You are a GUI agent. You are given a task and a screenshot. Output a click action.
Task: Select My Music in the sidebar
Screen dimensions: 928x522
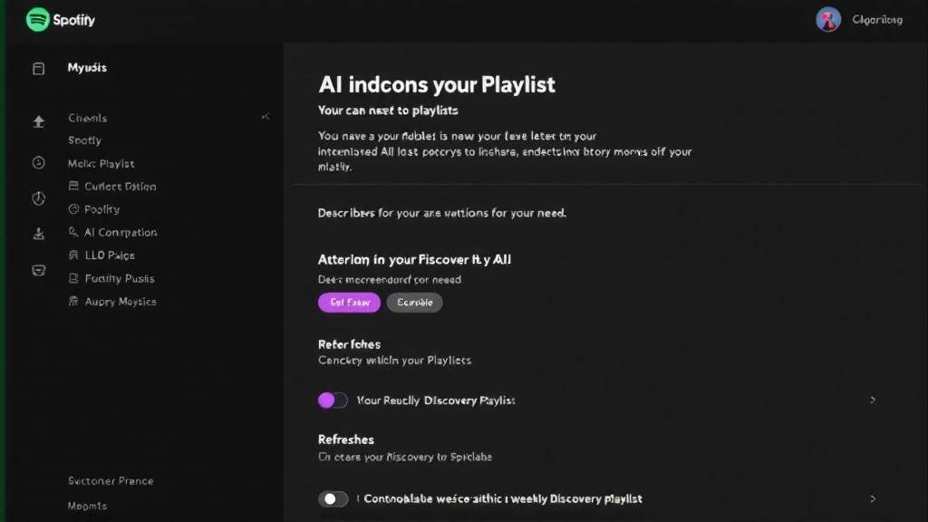tap(85, 67)
